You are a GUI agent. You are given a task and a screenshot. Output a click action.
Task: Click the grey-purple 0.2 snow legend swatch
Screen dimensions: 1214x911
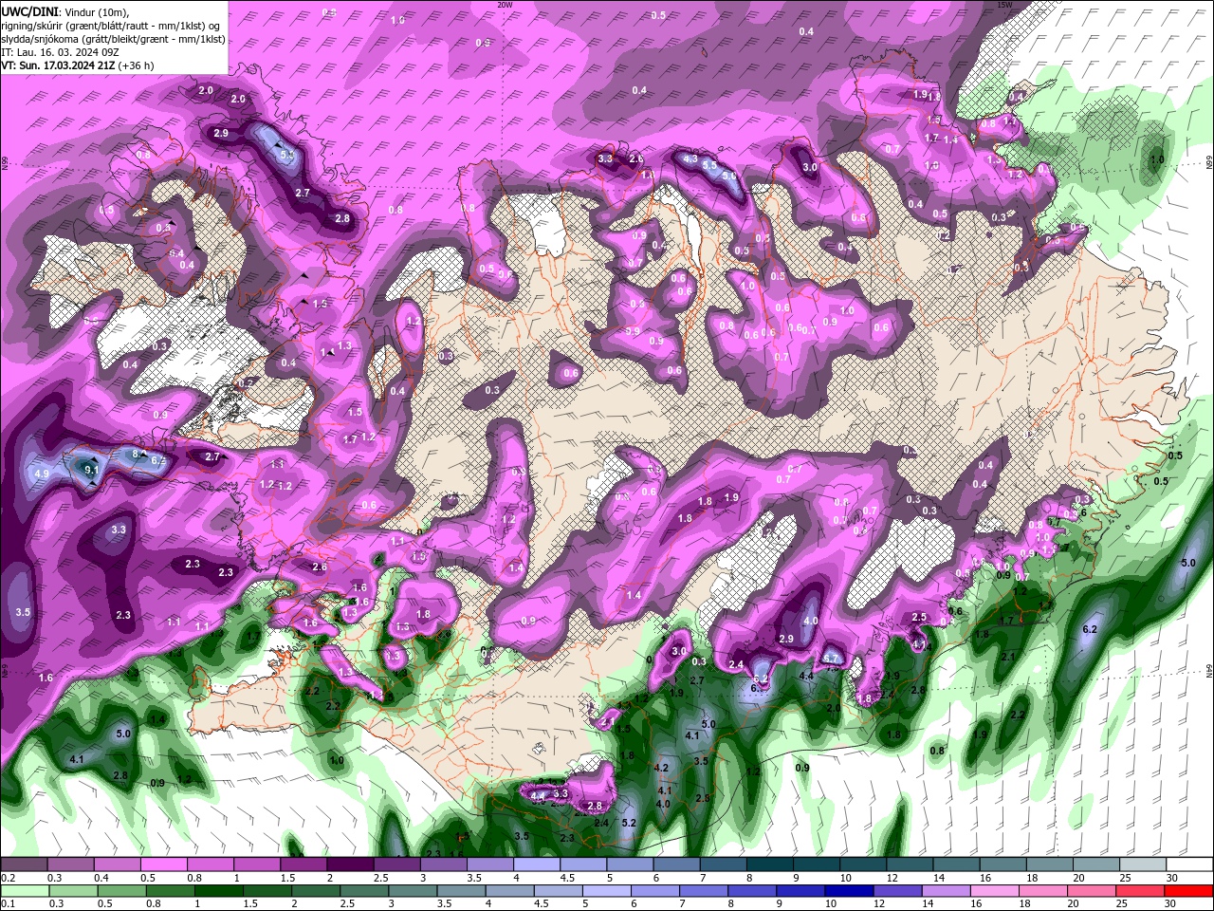pyautogui.click(x=25, y=865)
